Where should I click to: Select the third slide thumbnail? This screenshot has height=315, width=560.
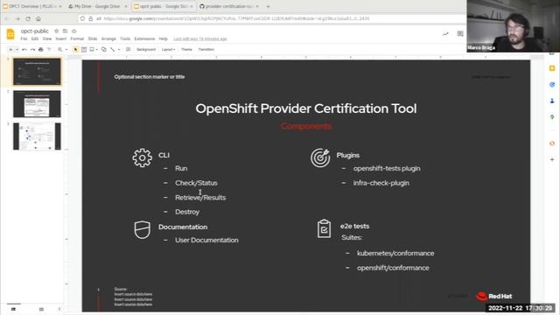point(37,136)
